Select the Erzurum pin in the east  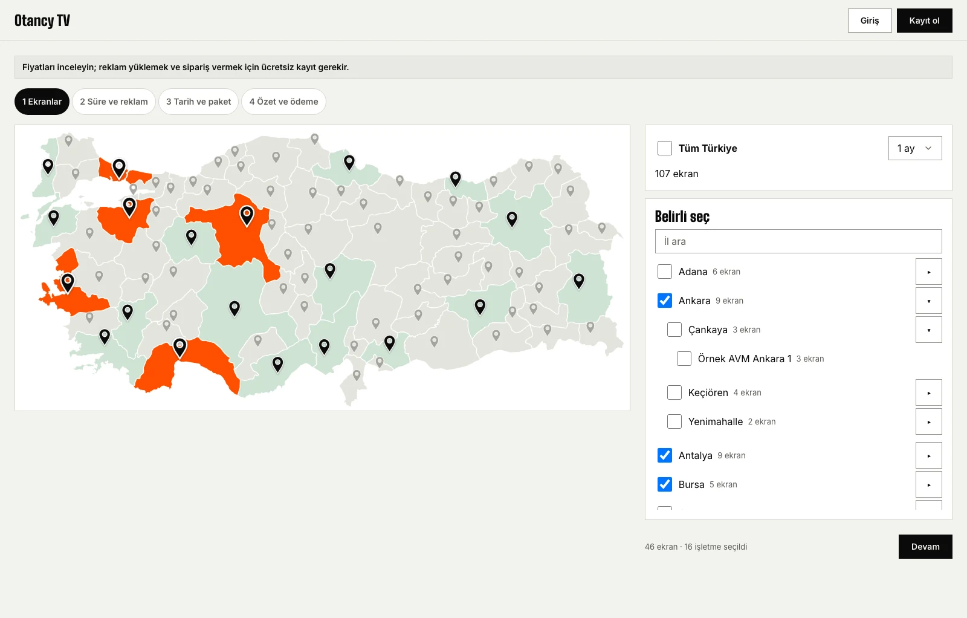512,219
